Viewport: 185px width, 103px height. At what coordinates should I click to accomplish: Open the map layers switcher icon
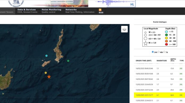(x=124, y=29)
